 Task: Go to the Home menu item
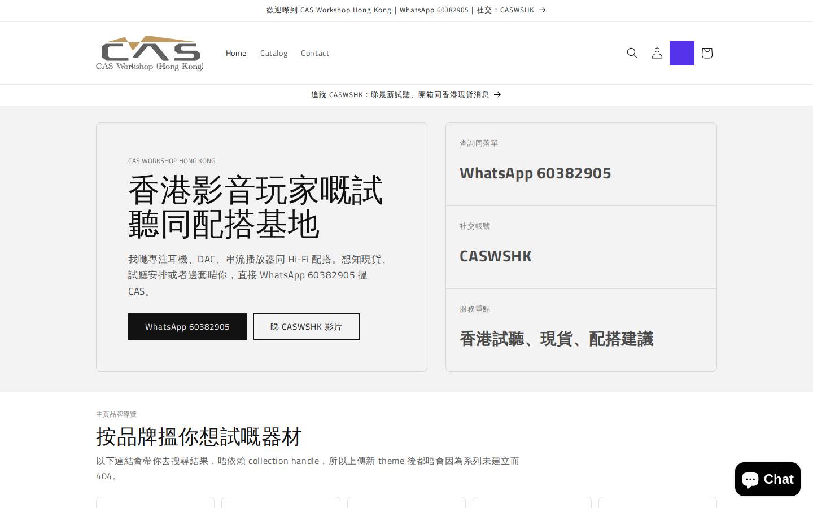236,53
